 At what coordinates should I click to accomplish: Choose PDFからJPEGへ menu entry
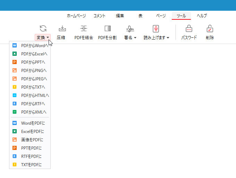30,79
